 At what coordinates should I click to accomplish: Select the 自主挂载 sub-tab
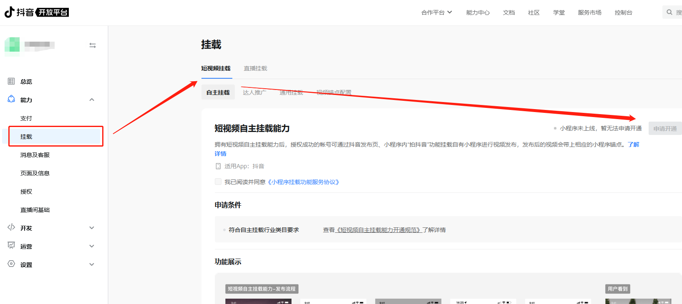click(218, 92)
